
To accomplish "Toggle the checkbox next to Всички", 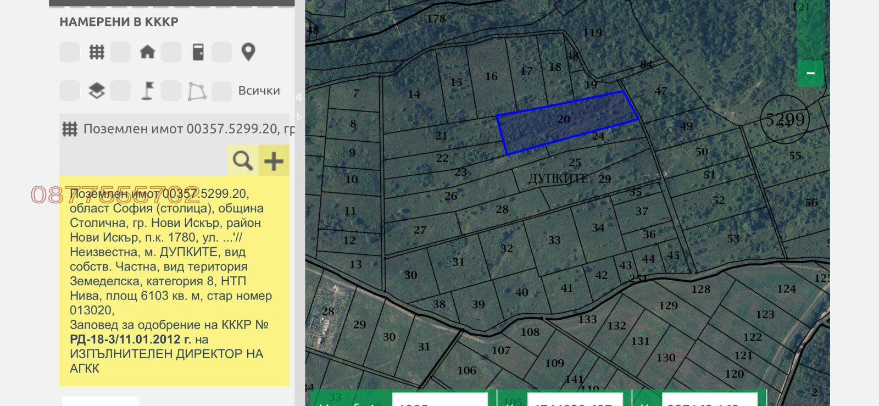I will point(222,91).
